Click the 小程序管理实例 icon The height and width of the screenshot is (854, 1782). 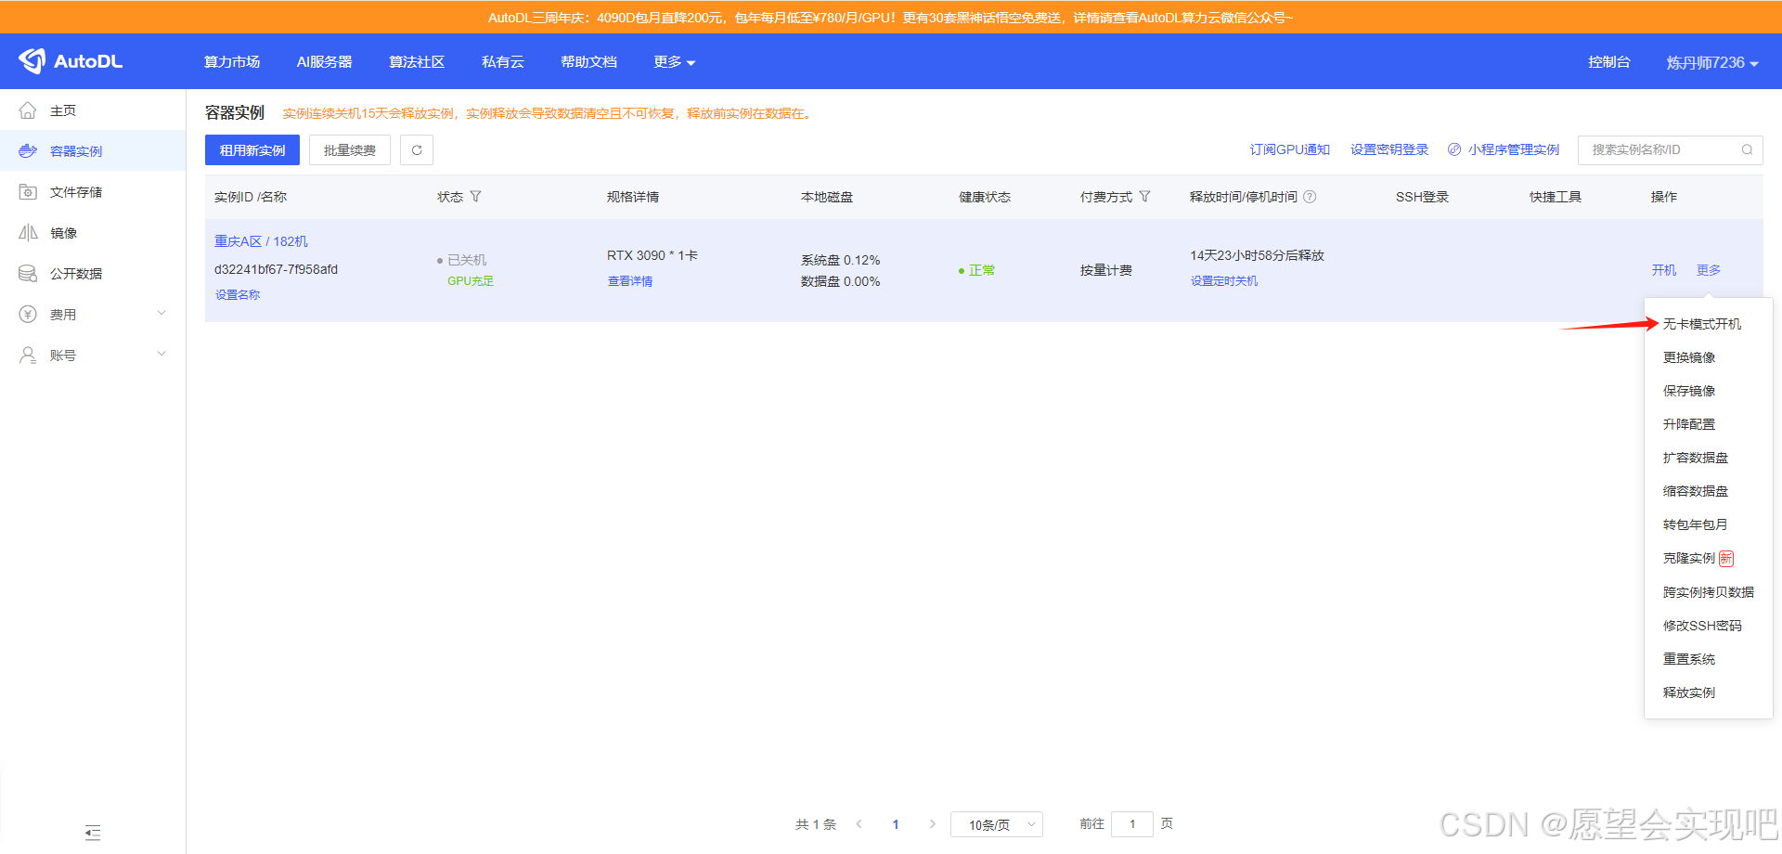click(1454, 149)
